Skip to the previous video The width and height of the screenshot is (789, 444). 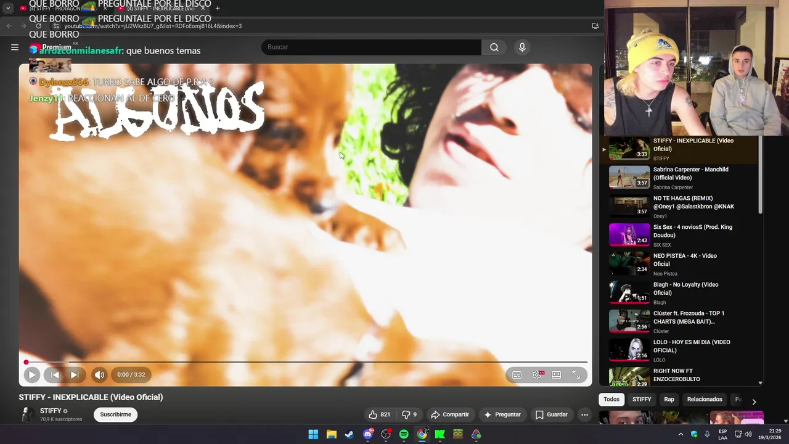tap(55, 374)
